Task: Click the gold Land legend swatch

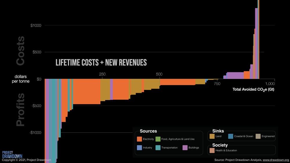Action: (x=212, y=136)
